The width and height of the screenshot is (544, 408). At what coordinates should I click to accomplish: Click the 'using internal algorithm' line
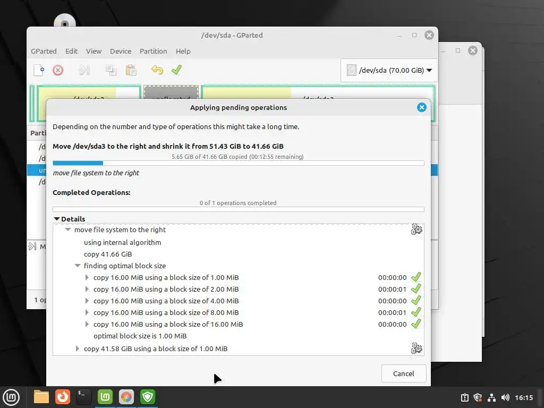[123, 242]
